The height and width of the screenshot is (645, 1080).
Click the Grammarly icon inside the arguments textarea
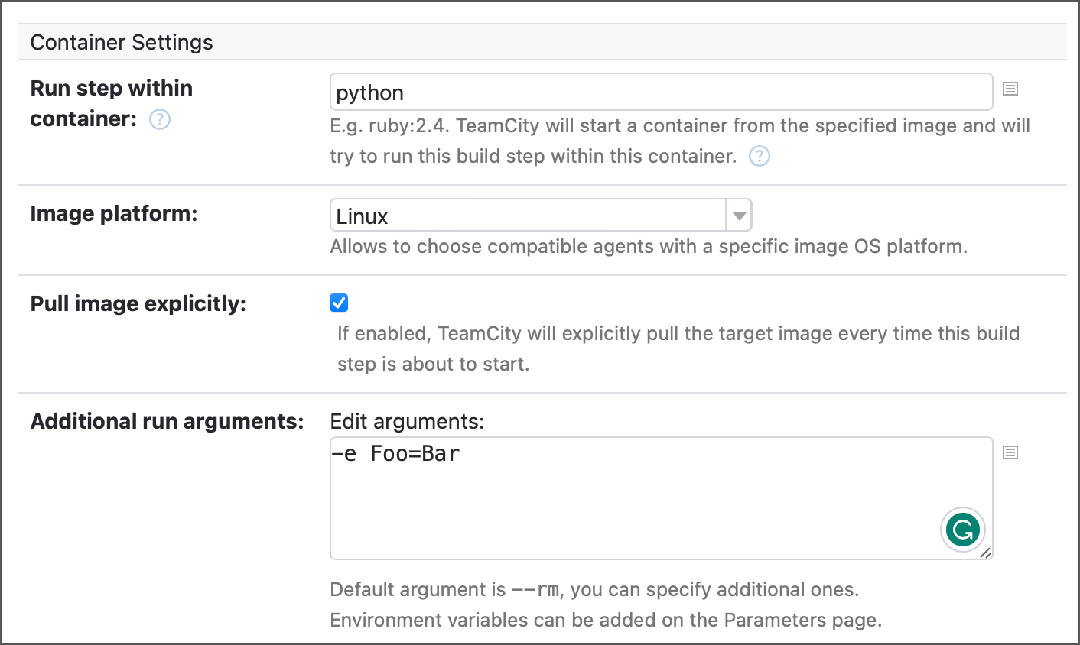coord(962,529)
